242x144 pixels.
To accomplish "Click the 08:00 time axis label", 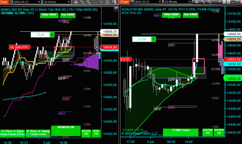I will (x=171, y=142).
